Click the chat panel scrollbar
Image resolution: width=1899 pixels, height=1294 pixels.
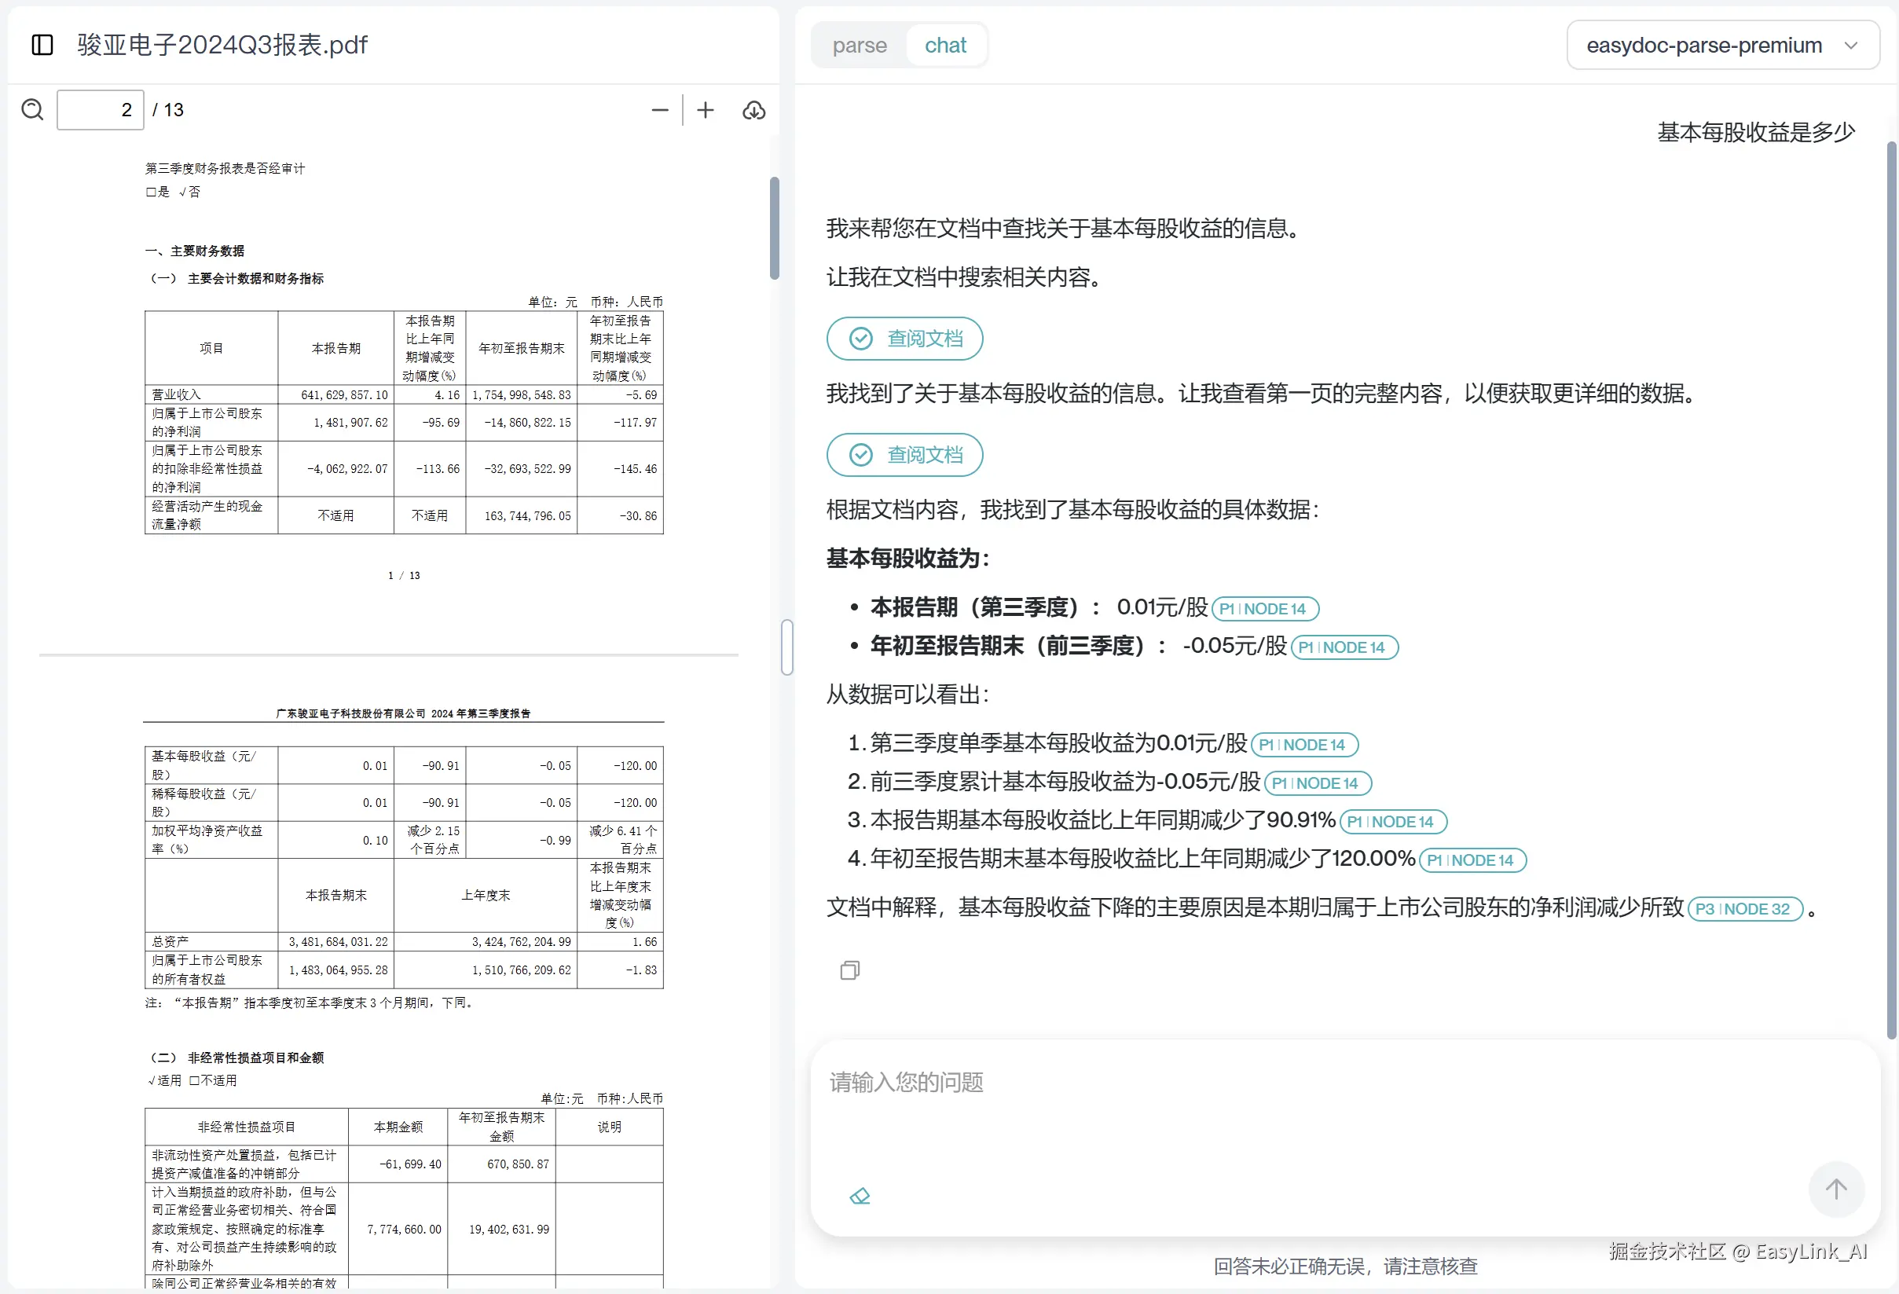point(1890,572)
